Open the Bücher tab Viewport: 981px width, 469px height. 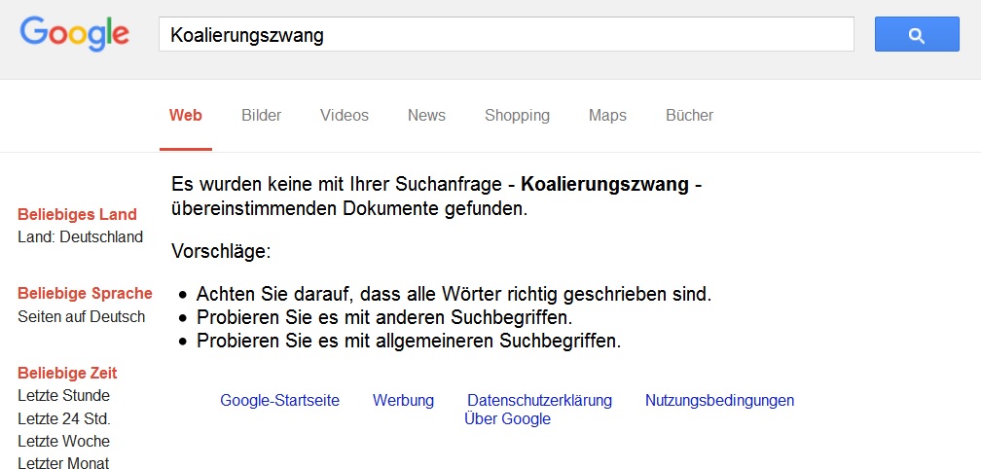(689, 116)
